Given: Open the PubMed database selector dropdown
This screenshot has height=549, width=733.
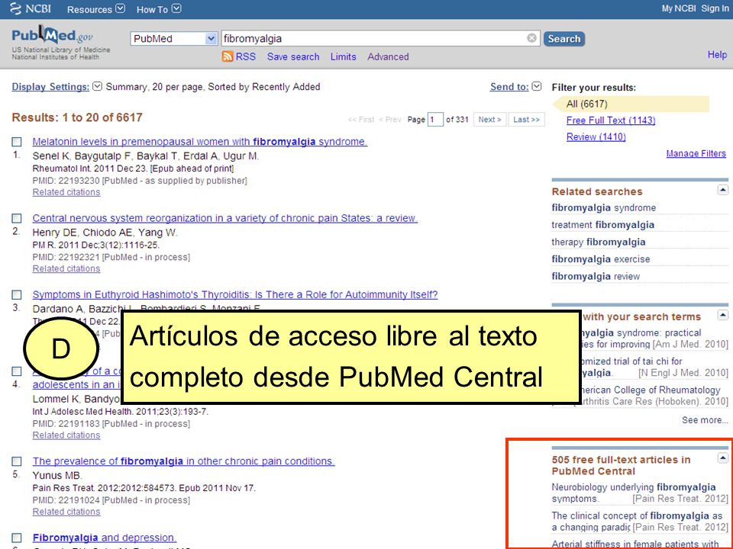Looking at the screenshot, I should coord(174,39).
